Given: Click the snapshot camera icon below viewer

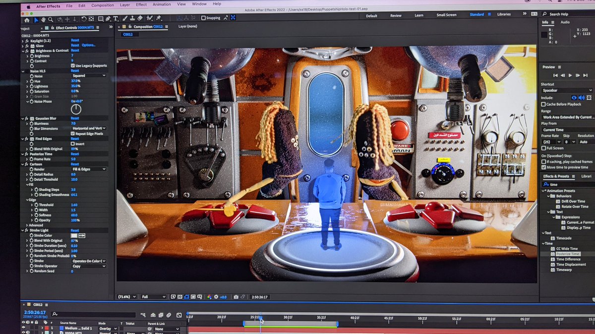Looking at the screenshot, I should [236, 297].
